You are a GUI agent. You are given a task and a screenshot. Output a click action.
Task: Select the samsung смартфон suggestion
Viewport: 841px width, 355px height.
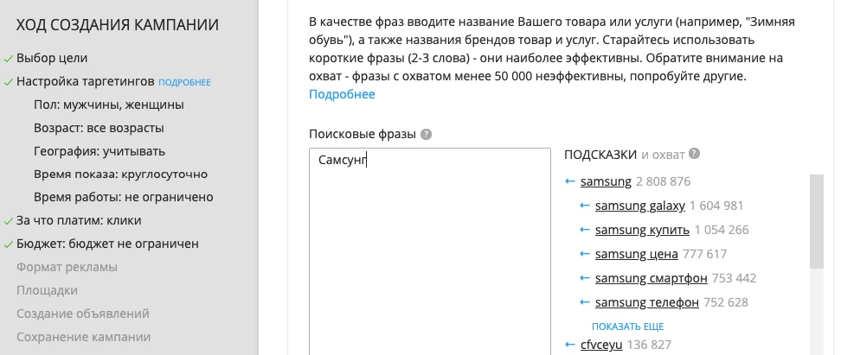click(x=652, y=278)
